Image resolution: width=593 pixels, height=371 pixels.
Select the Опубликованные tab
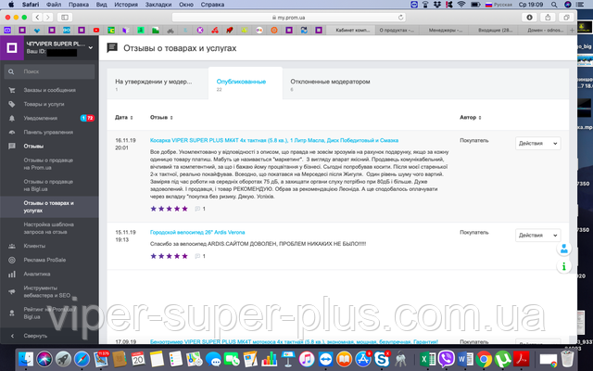tap(246, 84)
